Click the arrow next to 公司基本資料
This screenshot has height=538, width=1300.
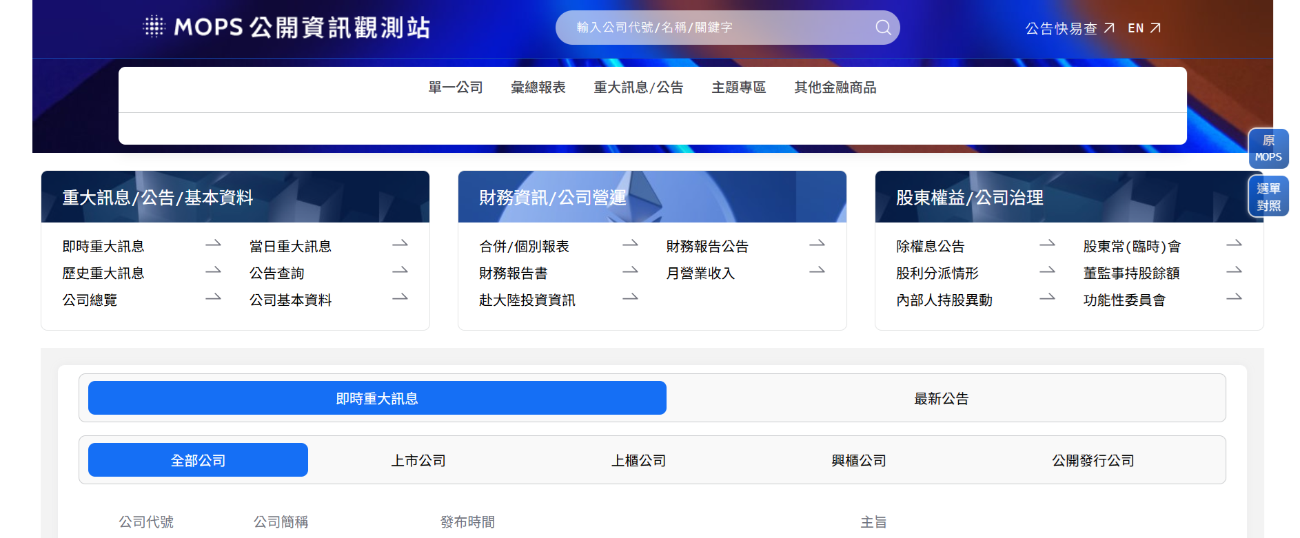[x=400, y=298]
